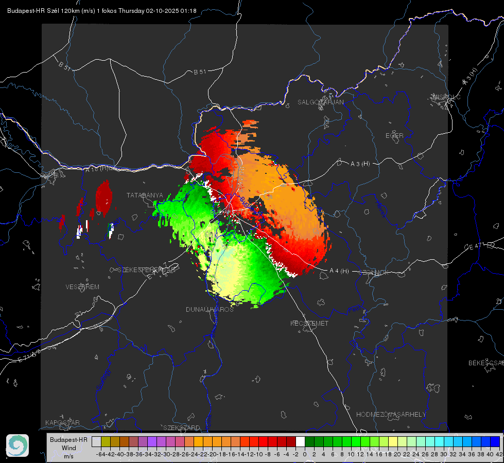Select the purple swatch between -34 and -32
Image resolution: width=504 pixels, height=463 pixels.
tap(152, 441)
